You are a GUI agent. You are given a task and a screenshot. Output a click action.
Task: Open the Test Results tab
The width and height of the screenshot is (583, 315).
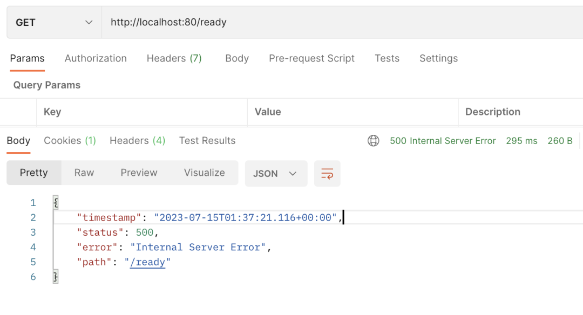207,141
